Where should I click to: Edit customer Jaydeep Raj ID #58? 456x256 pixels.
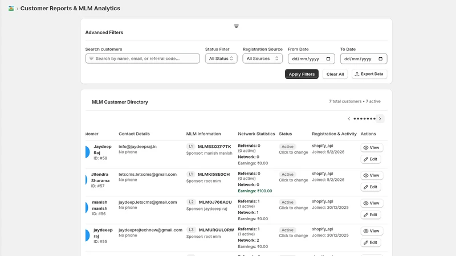370,159
